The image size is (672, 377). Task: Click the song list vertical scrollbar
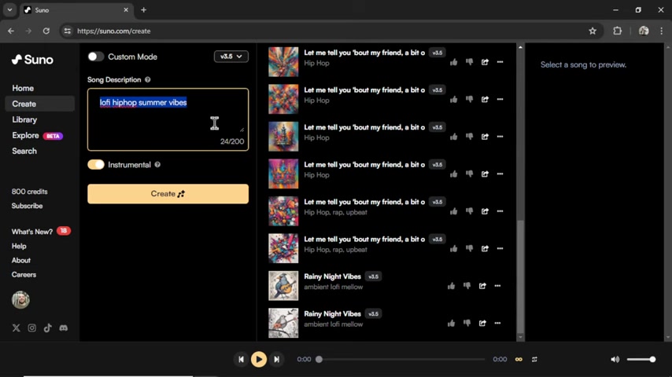coord(520,276)
